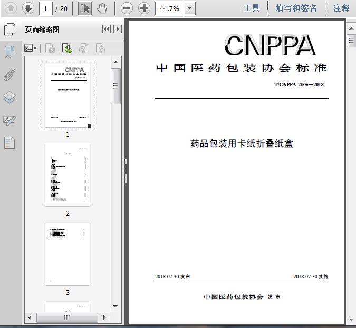Click thumbnails horizontal scroll right arrow

click(x=104, y=317)
